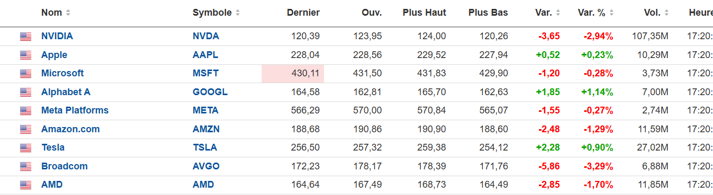713x195 pixels.
Task: Sort by the Var. column arrows
Action: [x=558, y=13]
